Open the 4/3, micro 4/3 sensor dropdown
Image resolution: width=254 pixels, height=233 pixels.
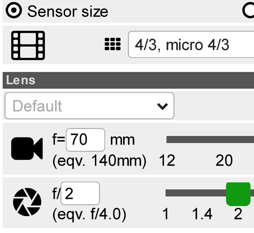(191, 44)
